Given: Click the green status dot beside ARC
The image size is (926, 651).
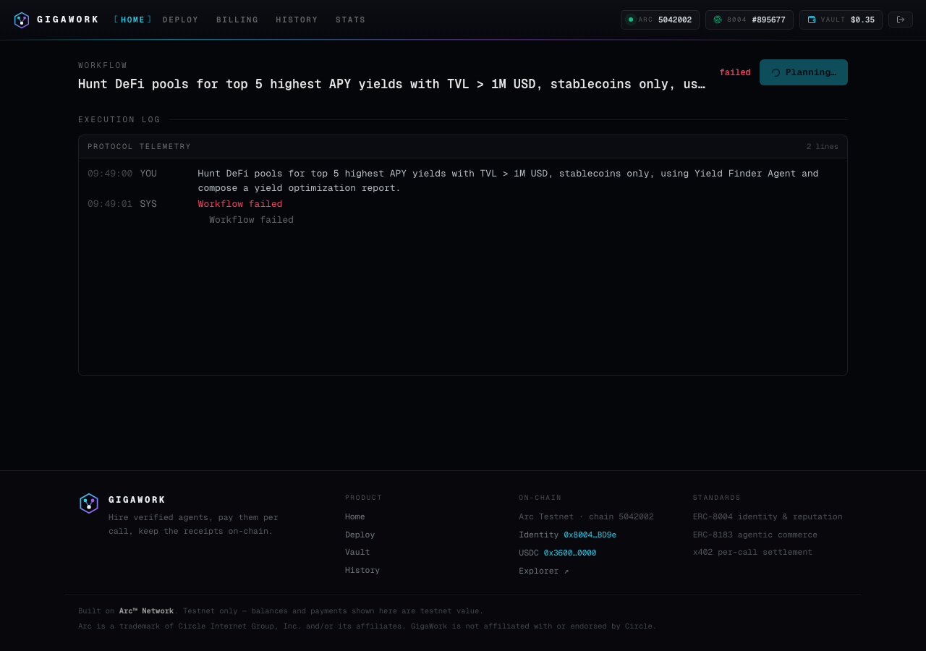Looking at the screenshot, I should tap(631, 20).
